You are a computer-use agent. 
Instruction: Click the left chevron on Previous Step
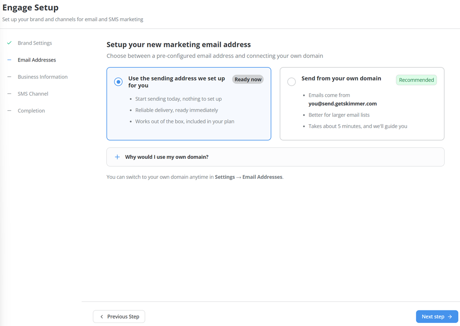[x=102, y=316]
